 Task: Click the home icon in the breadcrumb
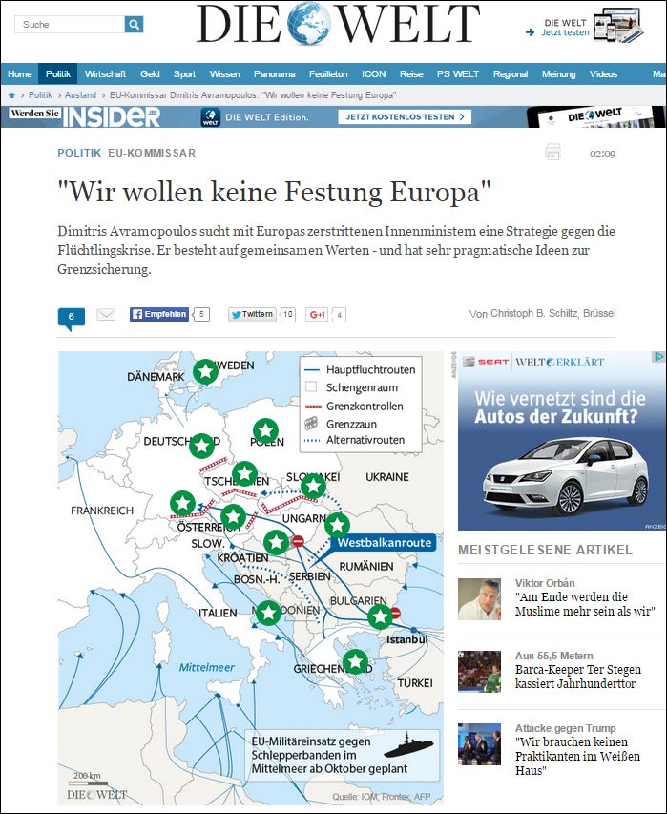[x=12, y=95]
